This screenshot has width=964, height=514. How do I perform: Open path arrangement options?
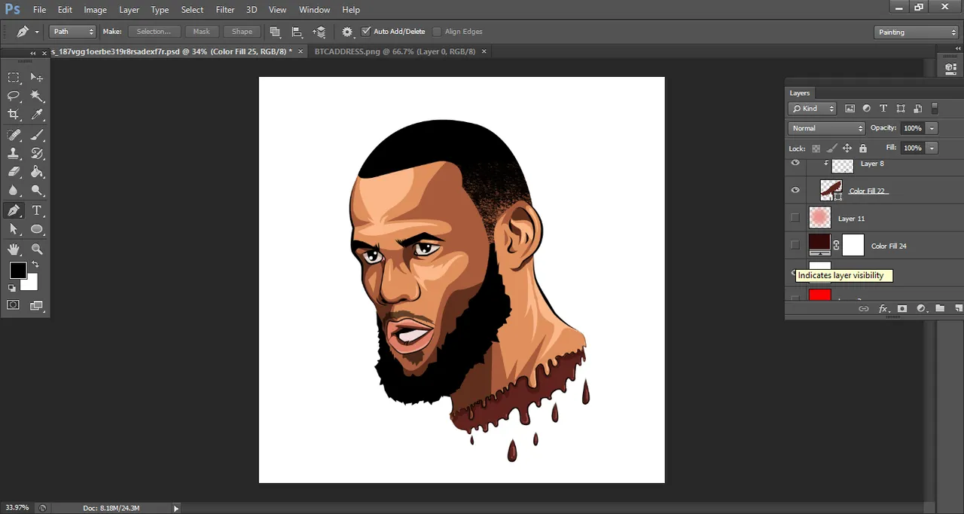tap(319, 32)
